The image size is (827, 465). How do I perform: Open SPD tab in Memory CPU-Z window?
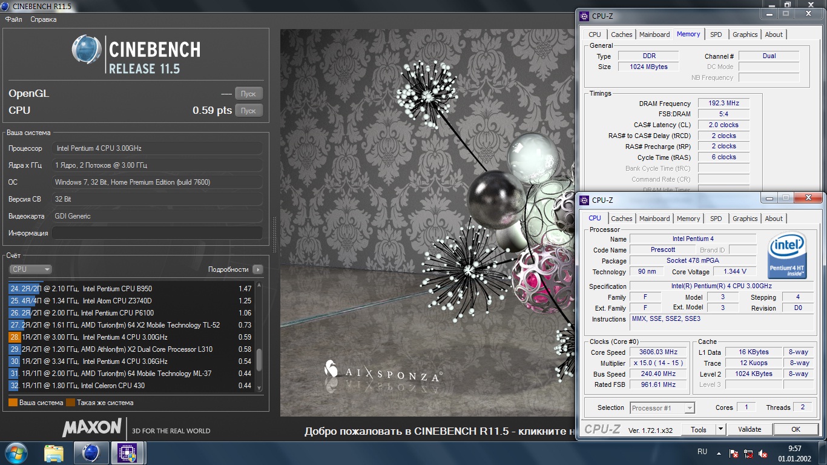click(716, 35)
